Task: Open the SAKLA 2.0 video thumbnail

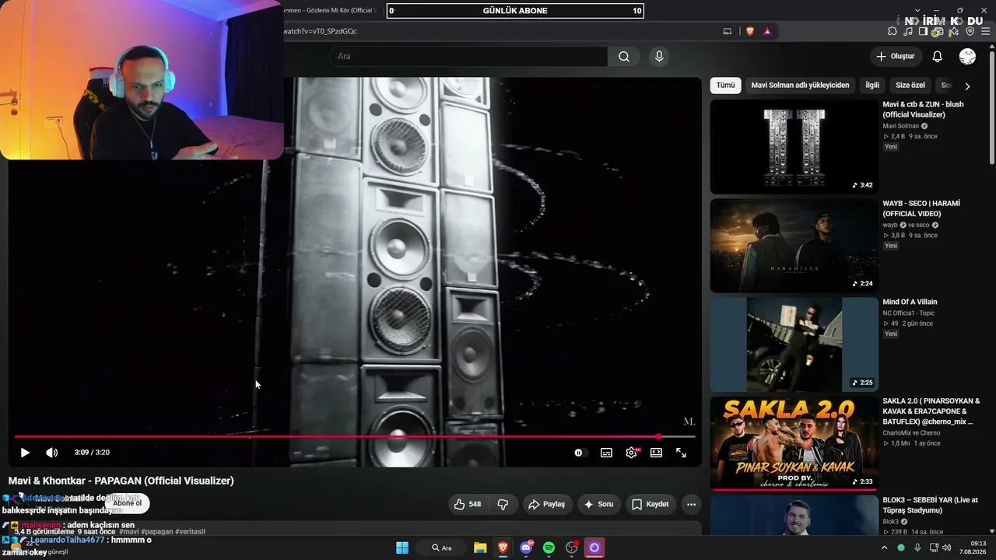Action: click(794, 443)
